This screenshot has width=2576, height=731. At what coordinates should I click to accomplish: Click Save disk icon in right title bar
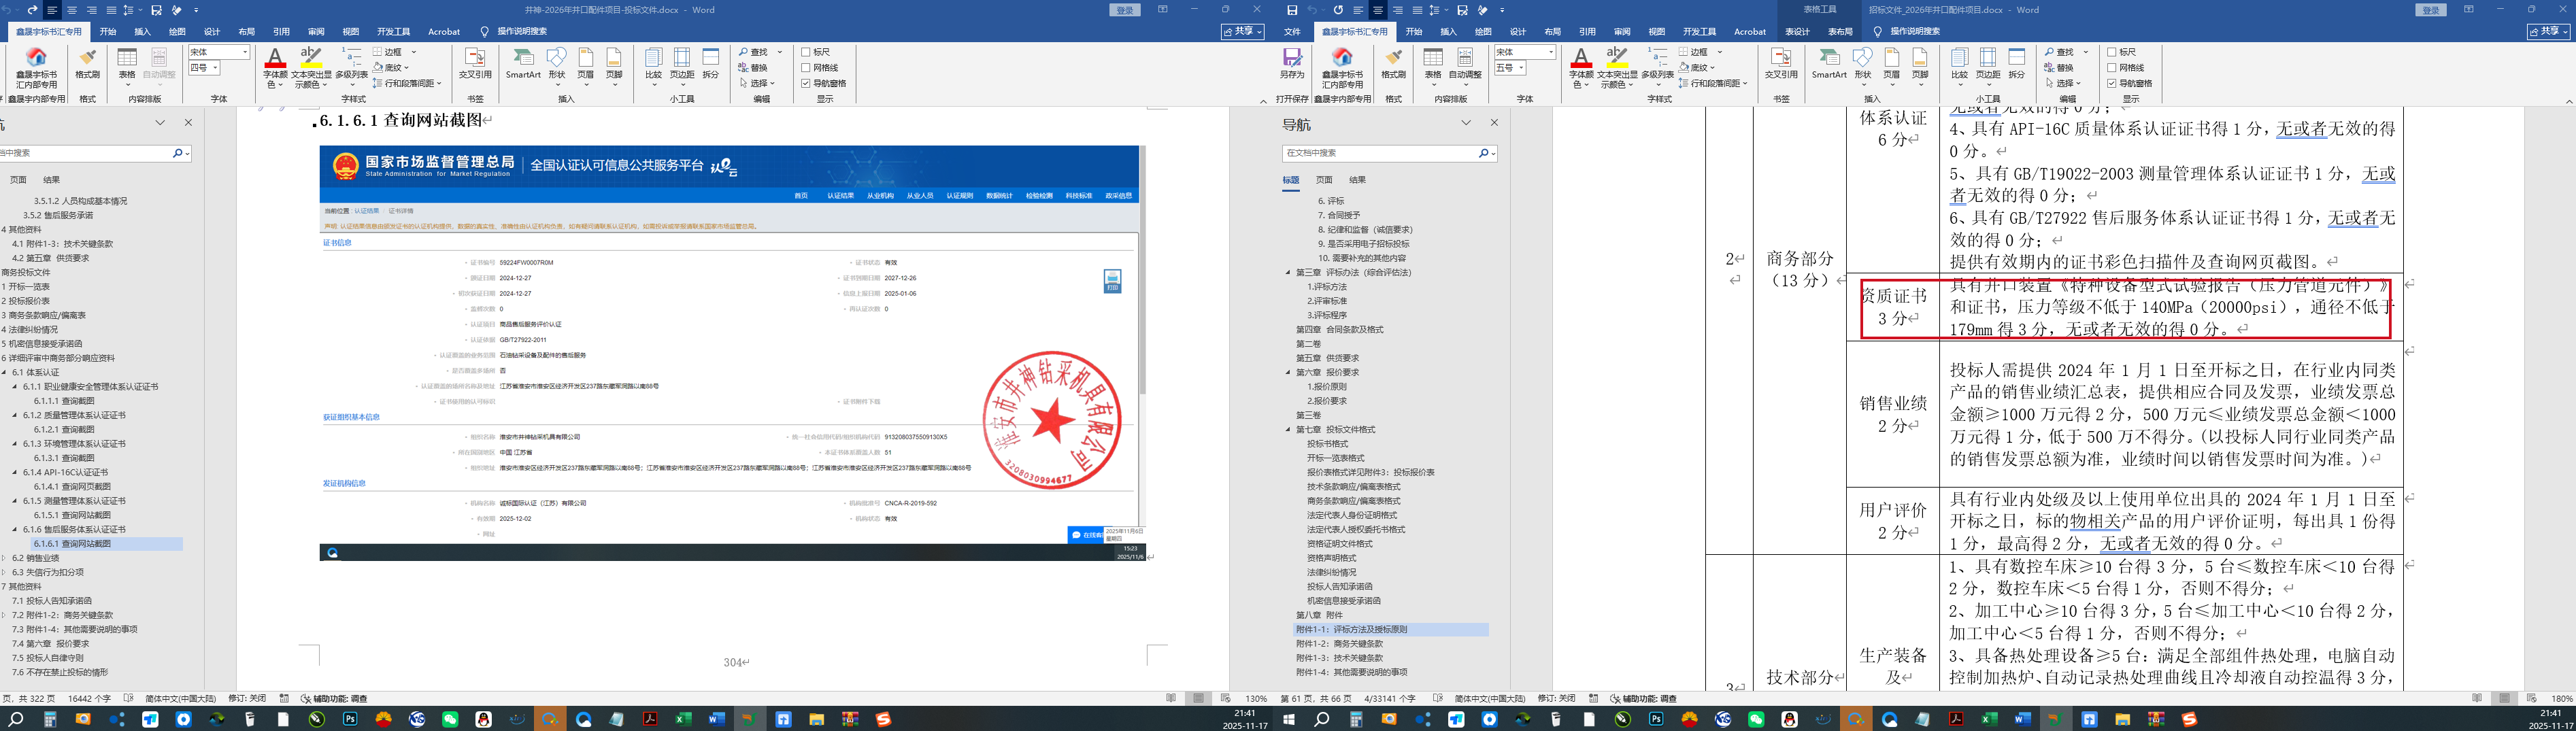pos(1292,10)
